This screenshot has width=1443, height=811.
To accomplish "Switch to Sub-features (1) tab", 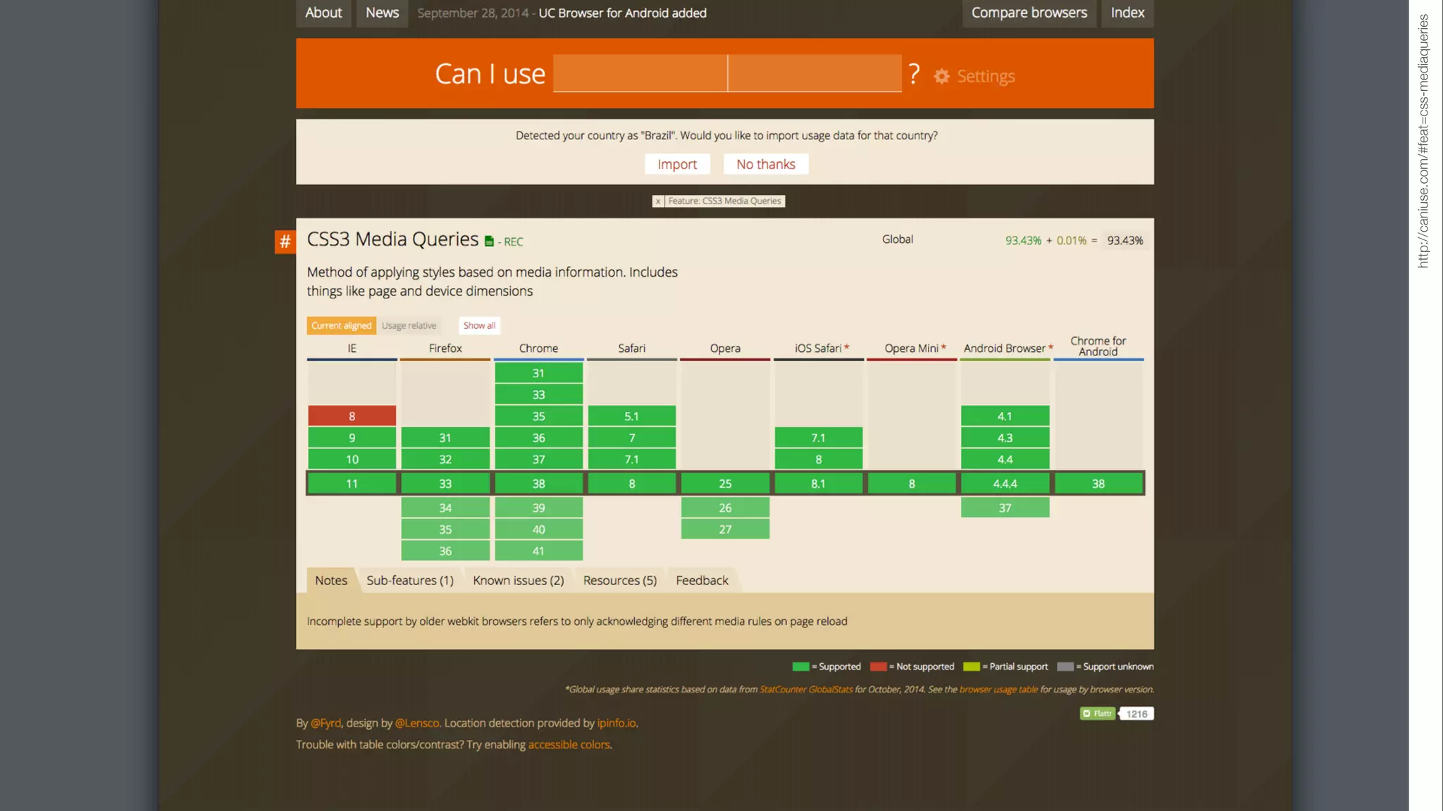I will [410, 580].
